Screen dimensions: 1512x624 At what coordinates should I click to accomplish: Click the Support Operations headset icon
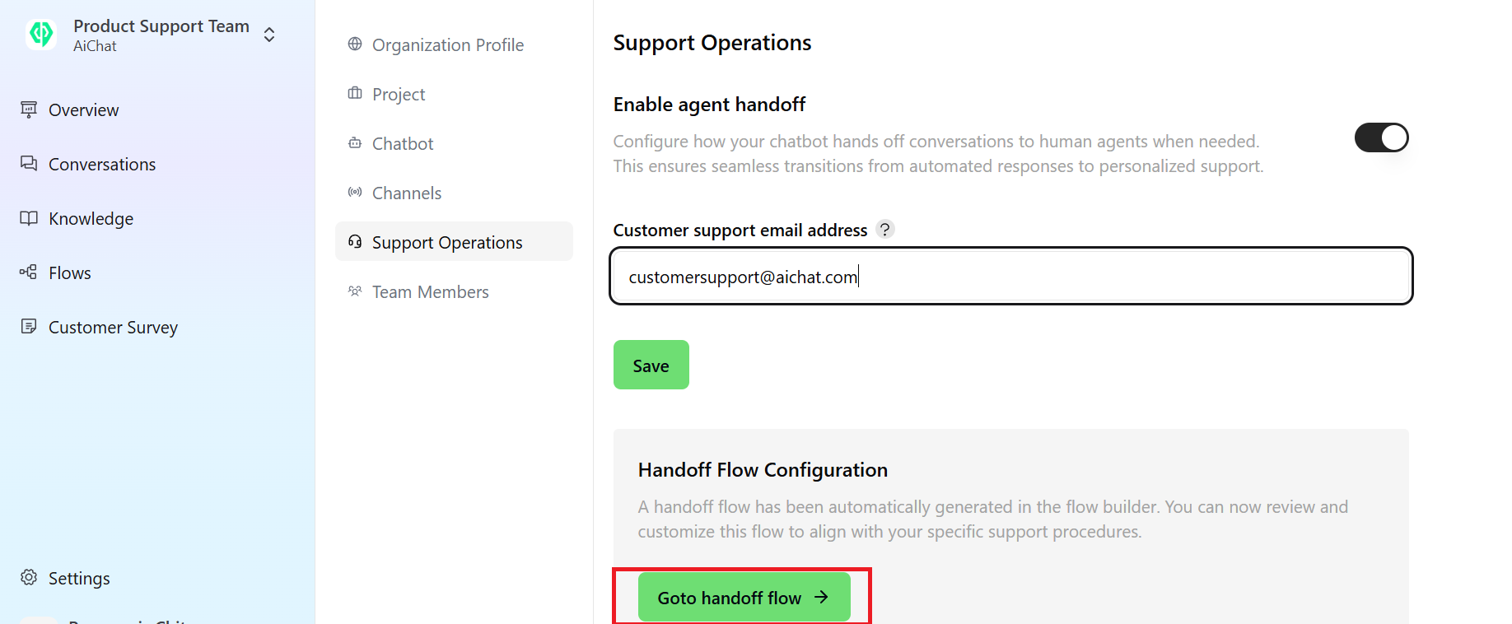354,241
